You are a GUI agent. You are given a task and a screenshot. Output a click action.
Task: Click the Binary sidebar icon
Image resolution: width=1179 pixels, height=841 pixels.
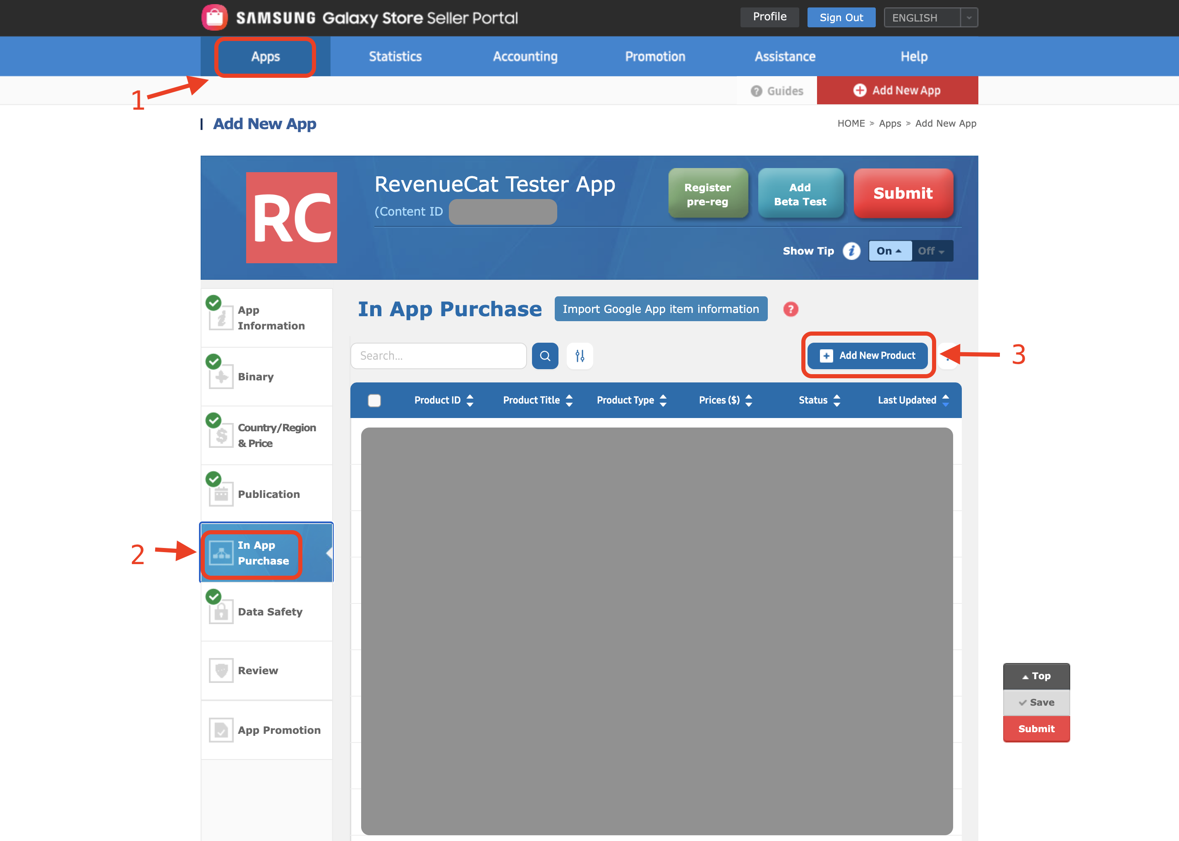[221, 377]
